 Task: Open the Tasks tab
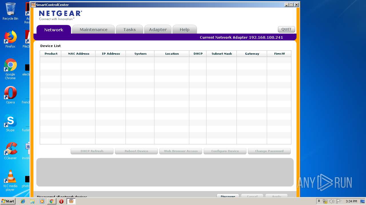(x=130, y=30)
